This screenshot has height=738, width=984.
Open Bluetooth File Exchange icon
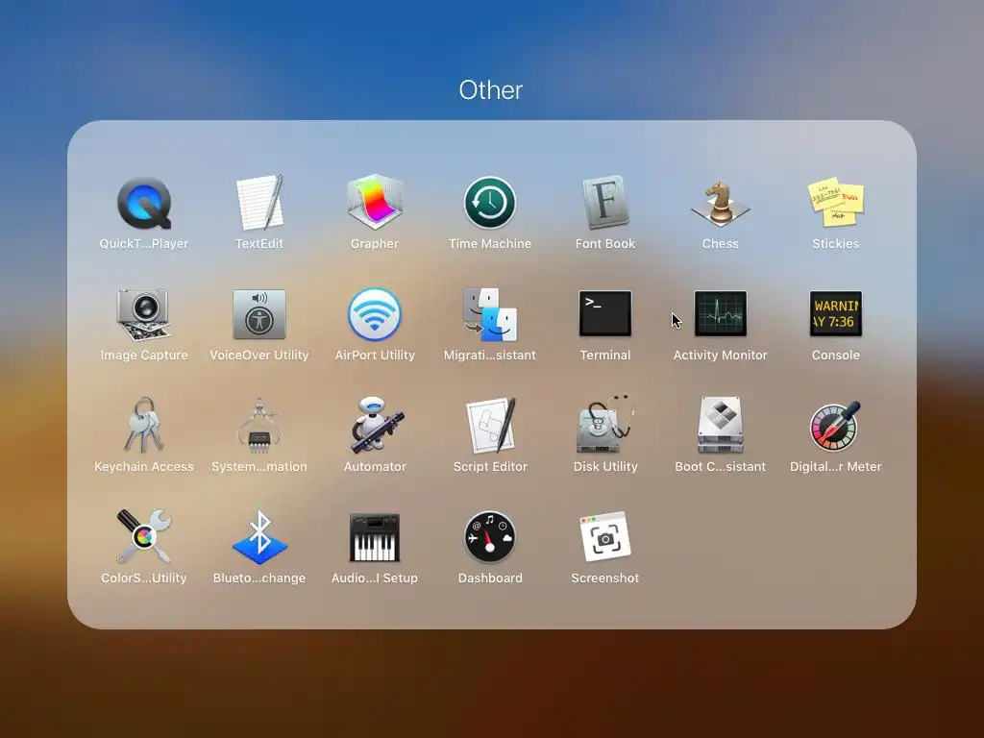click(259, 537)
